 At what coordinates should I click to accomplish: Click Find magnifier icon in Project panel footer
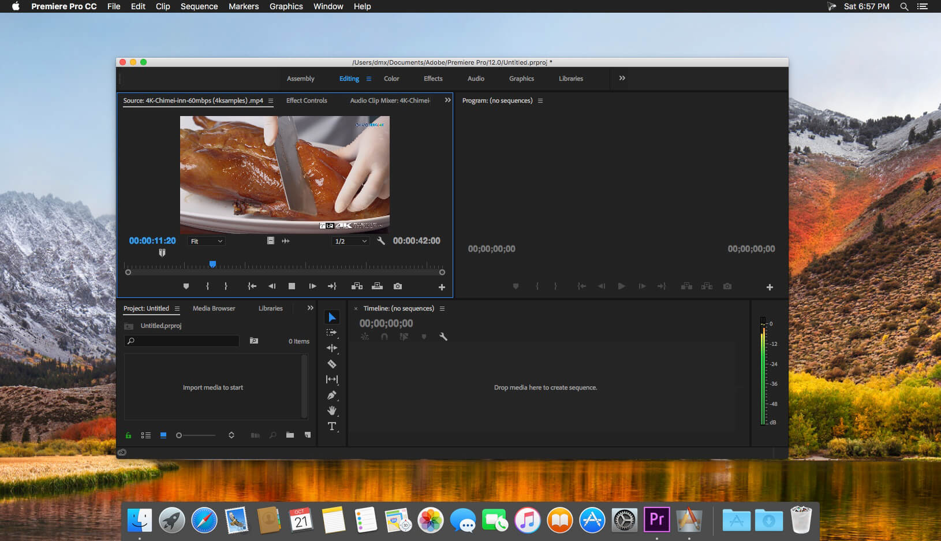click(x=272, y=435)
